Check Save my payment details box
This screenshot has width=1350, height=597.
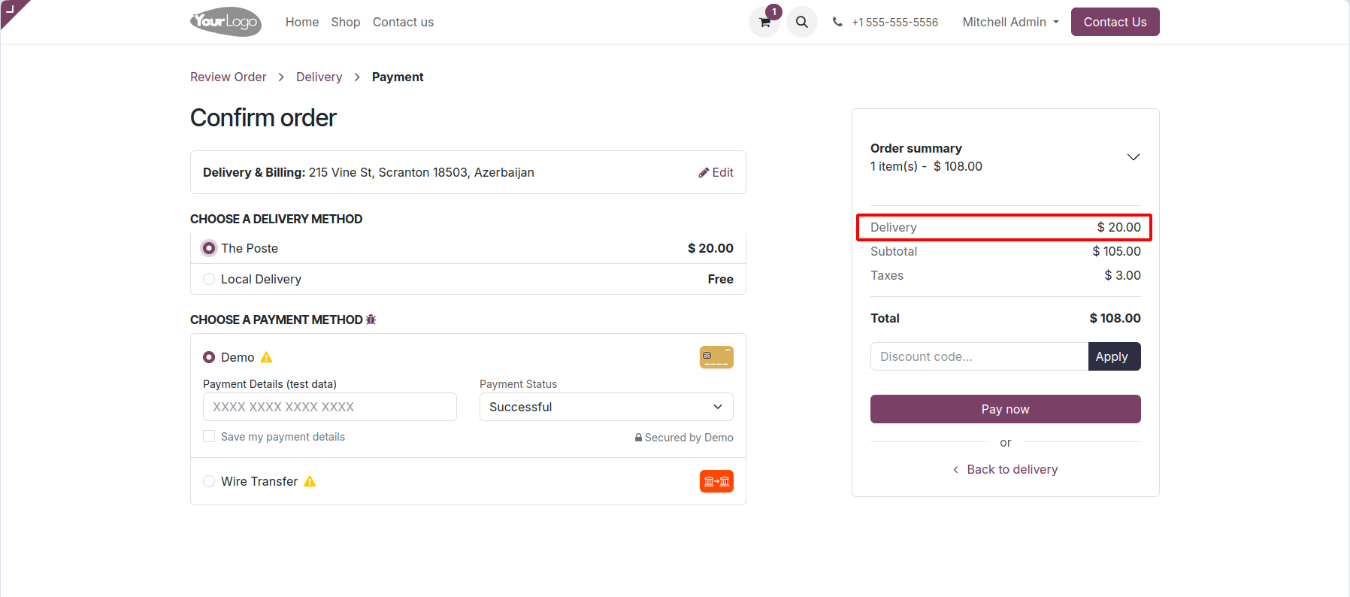[209, 436]
